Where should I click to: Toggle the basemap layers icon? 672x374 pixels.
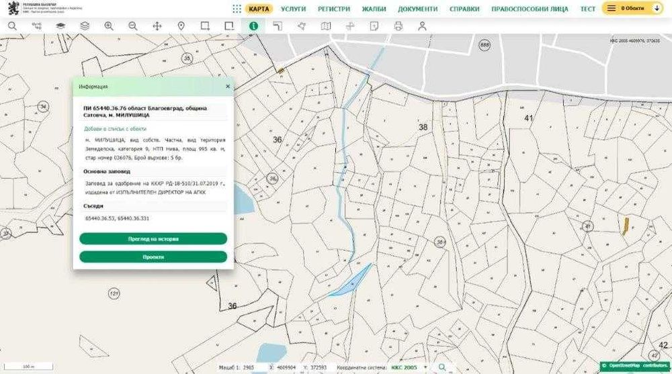pyautogui.click(x=60, y=26)
